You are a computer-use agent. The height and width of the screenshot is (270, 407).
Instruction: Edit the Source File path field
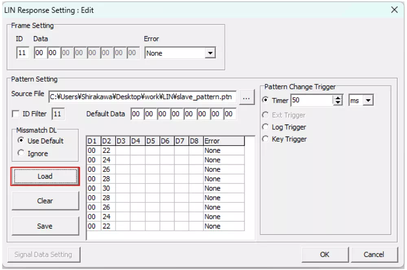tap(142, 97)
